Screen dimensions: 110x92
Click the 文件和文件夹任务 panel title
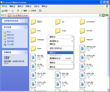tap(11, 21)
